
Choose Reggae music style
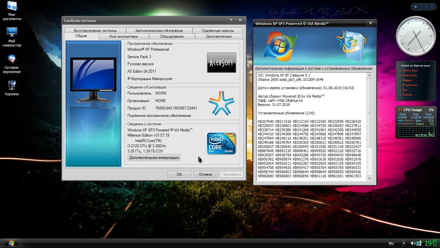tap(407, 80)
